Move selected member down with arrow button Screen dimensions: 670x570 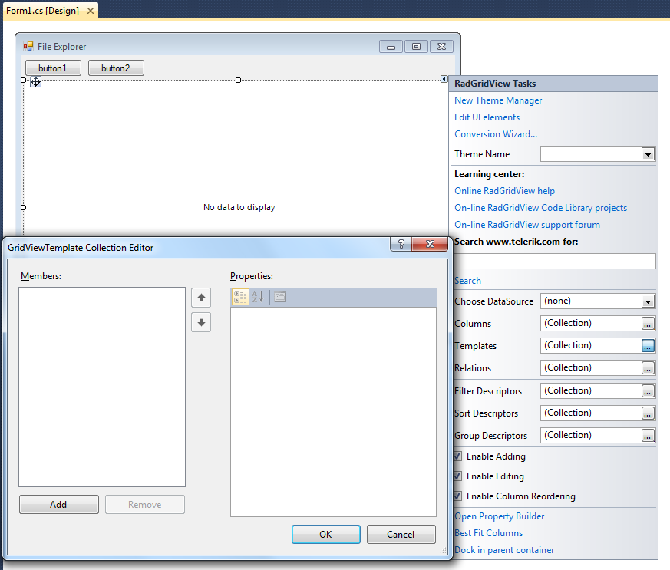(x=201, y=322)
